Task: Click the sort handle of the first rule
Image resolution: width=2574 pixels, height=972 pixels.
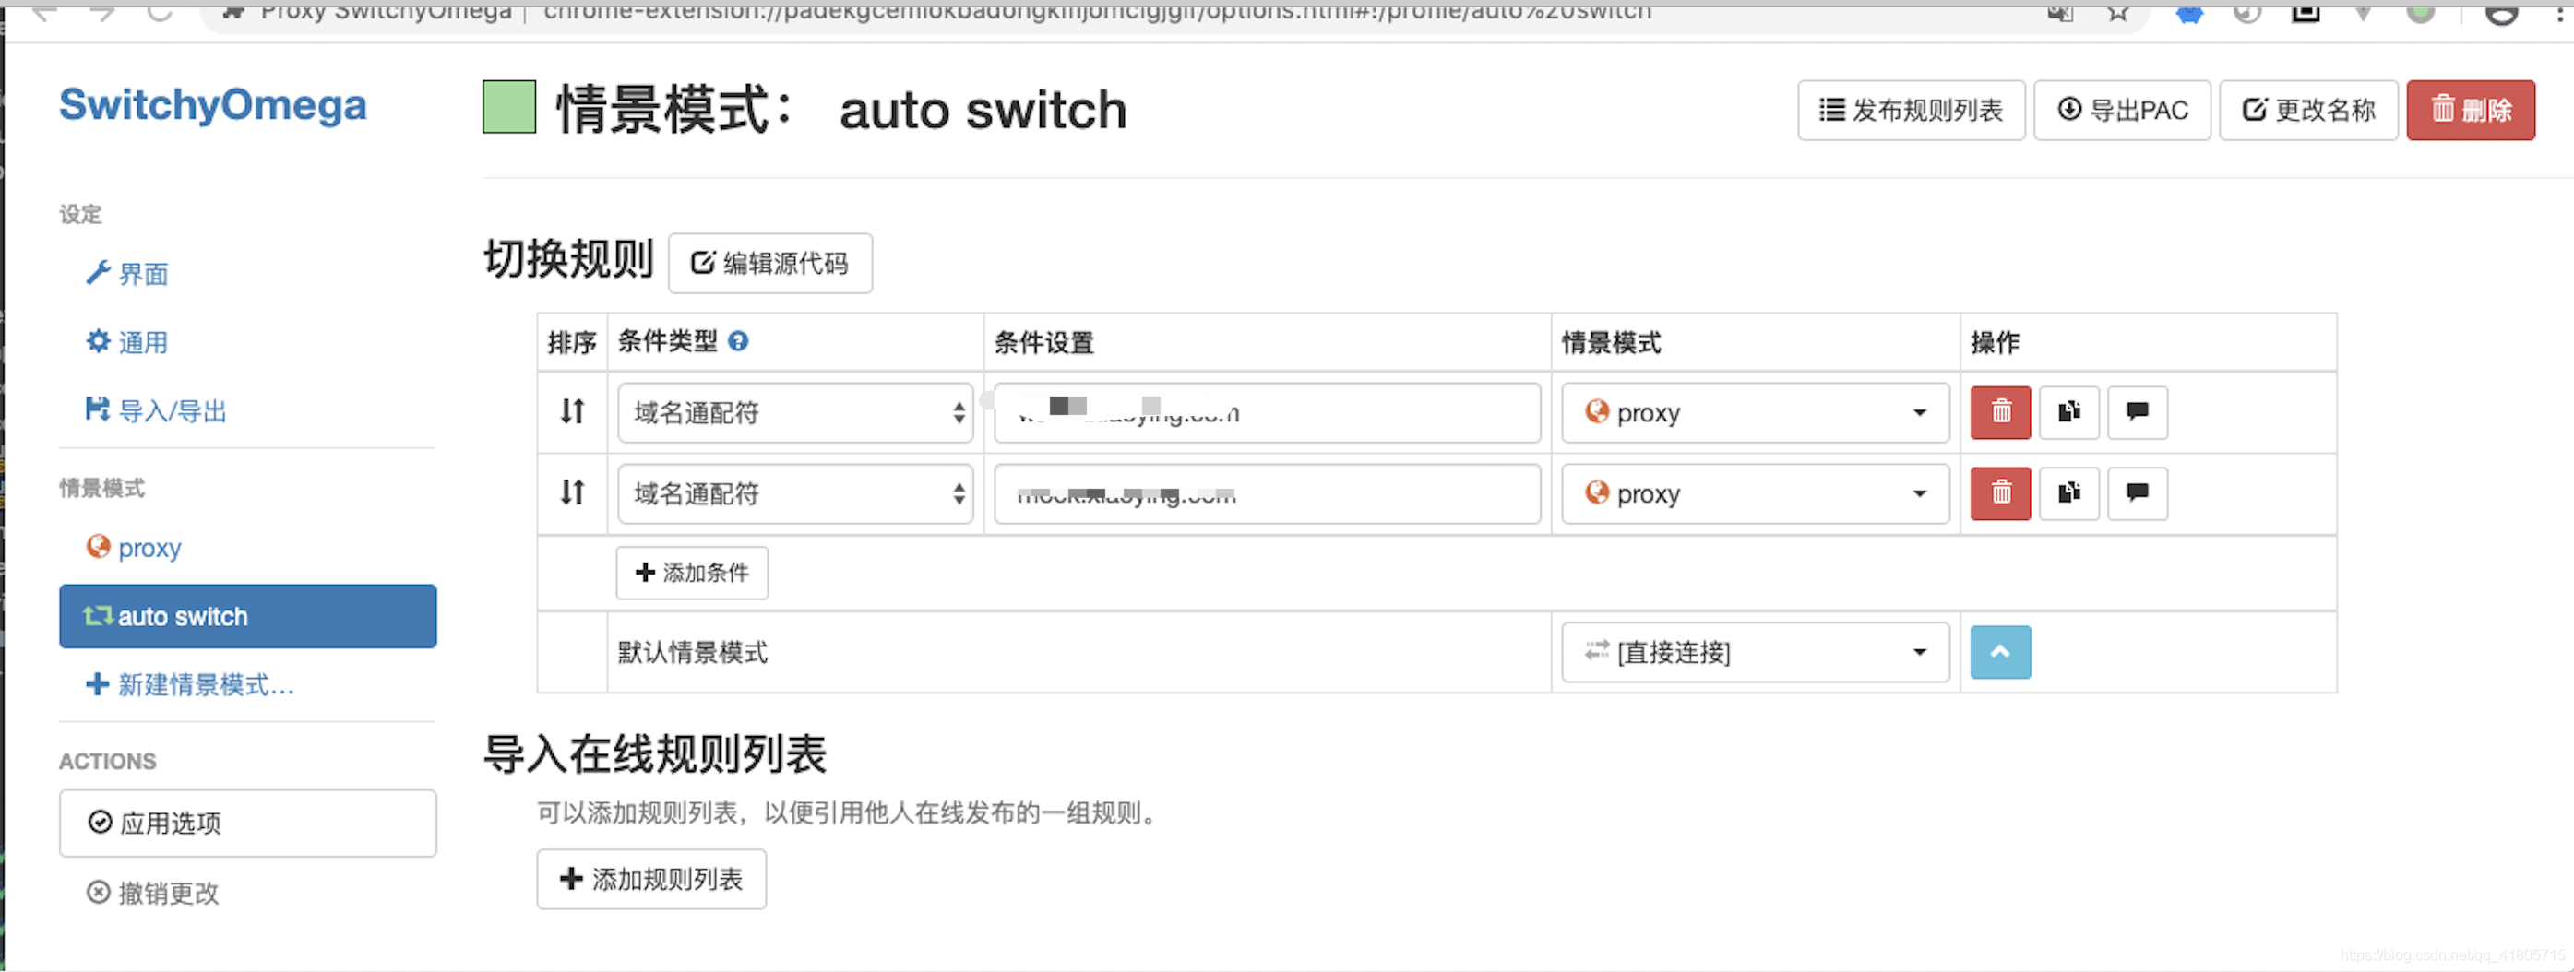Action: 572,411
